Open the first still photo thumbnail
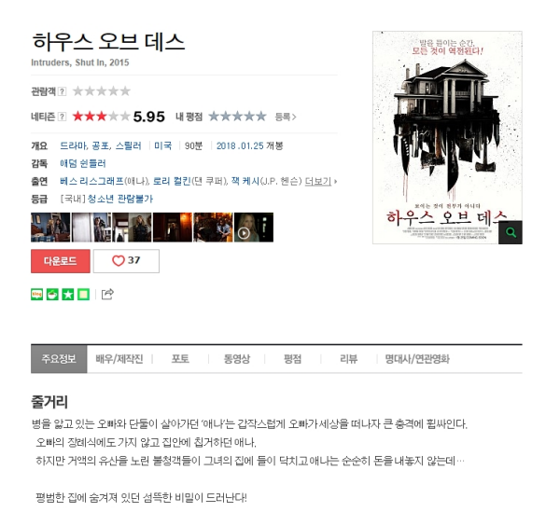 50,228
